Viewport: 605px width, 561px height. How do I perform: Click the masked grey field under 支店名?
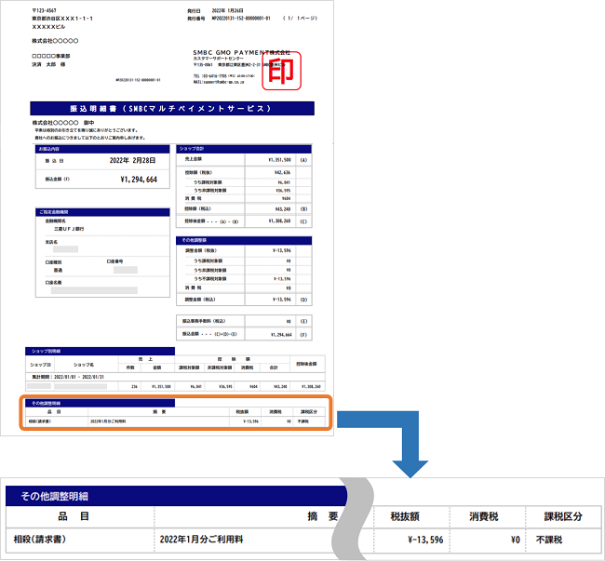pos(65,249)
